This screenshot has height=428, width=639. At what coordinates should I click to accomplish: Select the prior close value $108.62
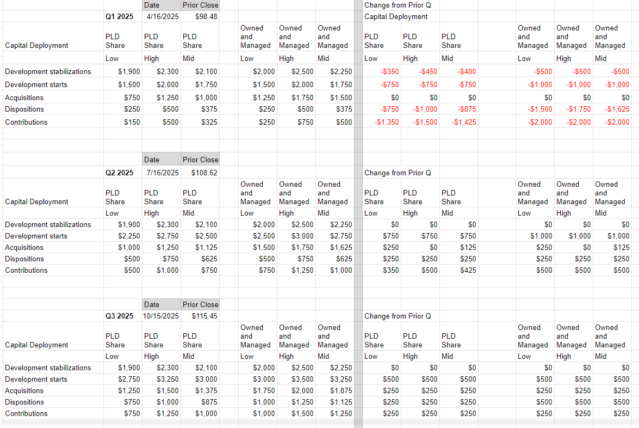tap(200, 173)
